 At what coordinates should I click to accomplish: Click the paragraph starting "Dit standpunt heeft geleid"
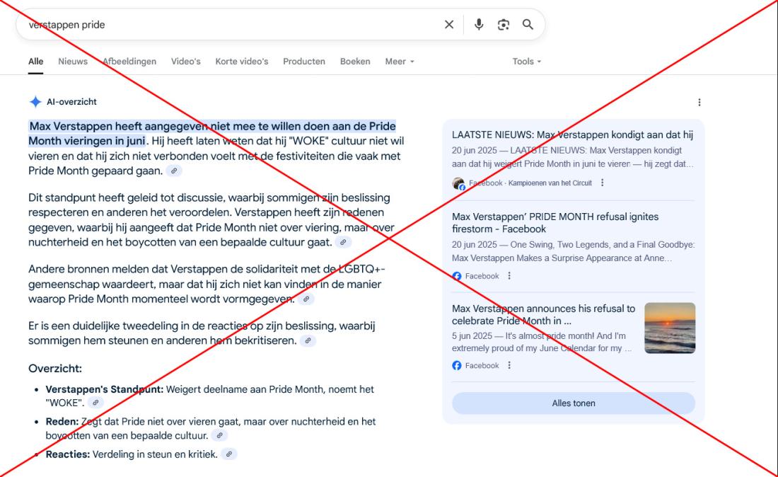[211, 220]
